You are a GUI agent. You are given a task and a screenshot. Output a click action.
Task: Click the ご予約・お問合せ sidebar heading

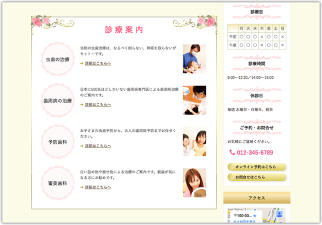[256, 128]
